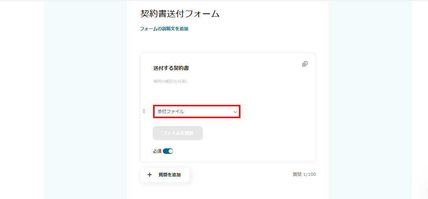The height and width of the screenshot is (199, 428).
Task: Edit the form title 契約書送付フォーム
Action: click(x=180, y=14)
